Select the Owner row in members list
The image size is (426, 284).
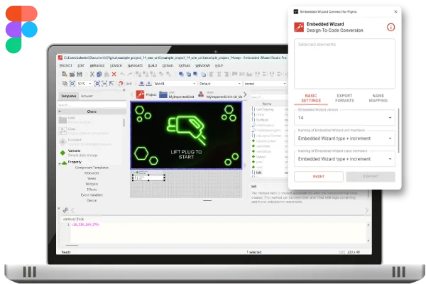click(x=261, y=157)
